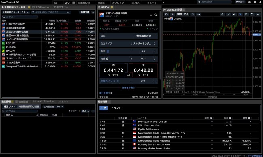This screenshot has width=263, height=157.
Task: Expand the 主要銘柄ウォッチリスト dropdown
Action: pyautogui.click(x=16, y=12)
